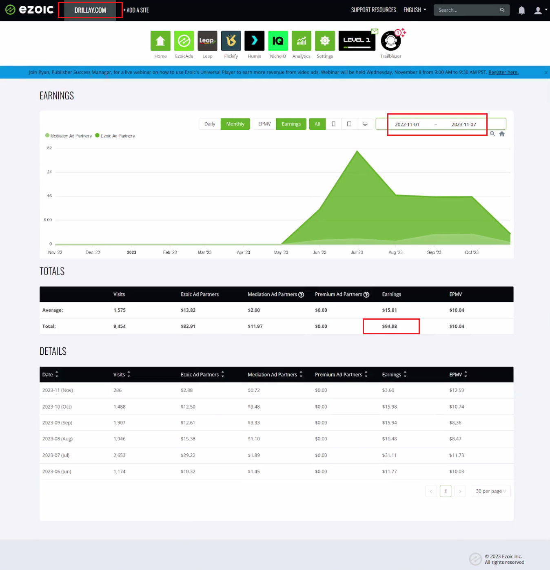This screenshot has width=550, height=570.
Task: Sort details by EPMV column
Action: click(x=458, y=374)
